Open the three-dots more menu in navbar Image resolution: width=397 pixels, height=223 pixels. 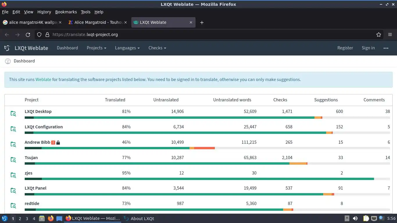click(x=386, y=48)
